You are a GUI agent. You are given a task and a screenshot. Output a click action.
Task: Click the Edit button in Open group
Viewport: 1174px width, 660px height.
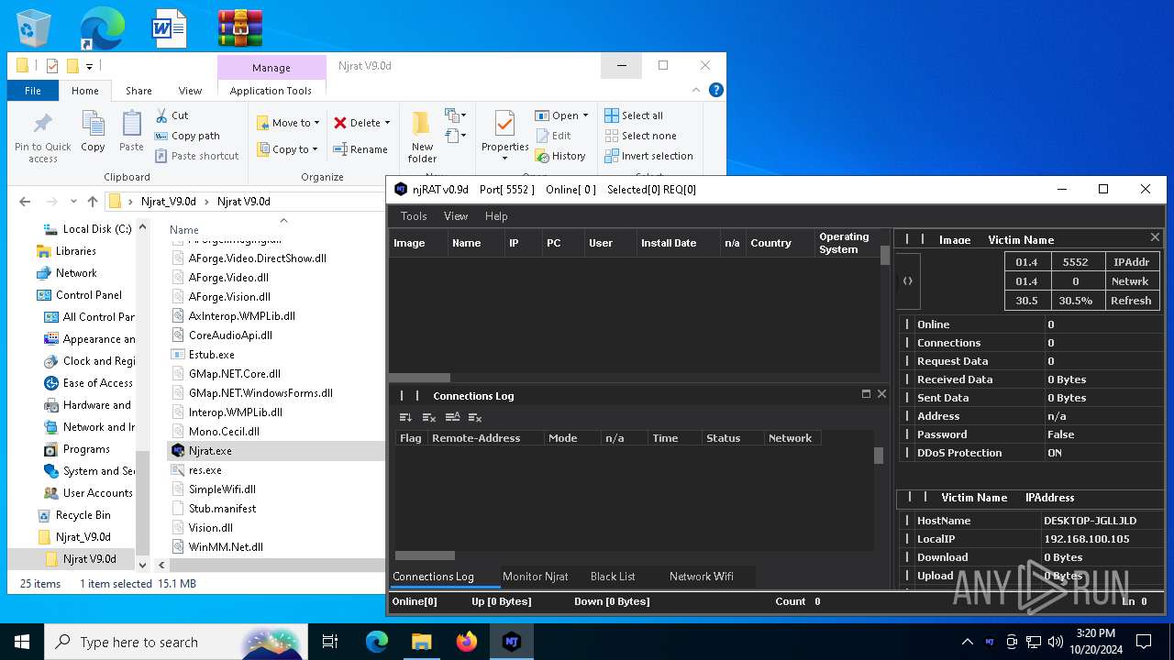click(x=553, y=136)
